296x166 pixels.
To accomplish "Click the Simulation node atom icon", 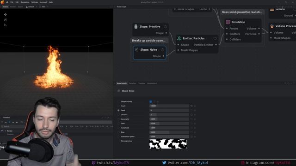I will tap(228, 22).
